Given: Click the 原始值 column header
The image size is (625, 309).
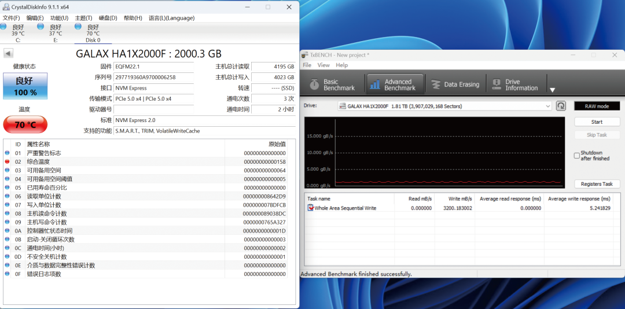Looking at the screenshot, I should (256, 144).
